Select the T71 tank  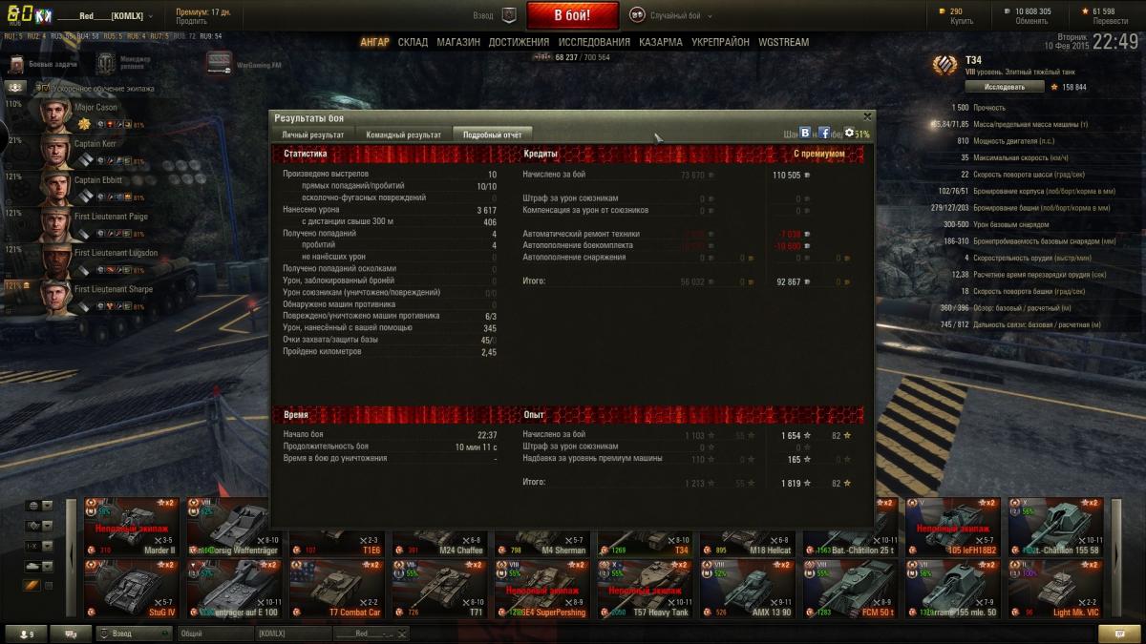438,588
